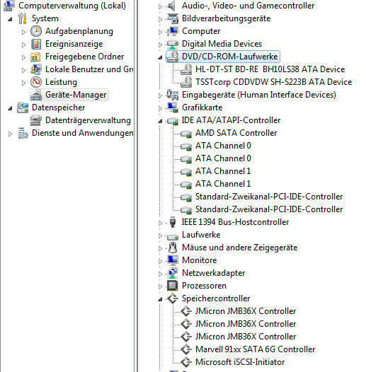Viewport: 366px width, 372px height.
Task: Expand the Netzwerkadapter category
Action: point(160,274)
